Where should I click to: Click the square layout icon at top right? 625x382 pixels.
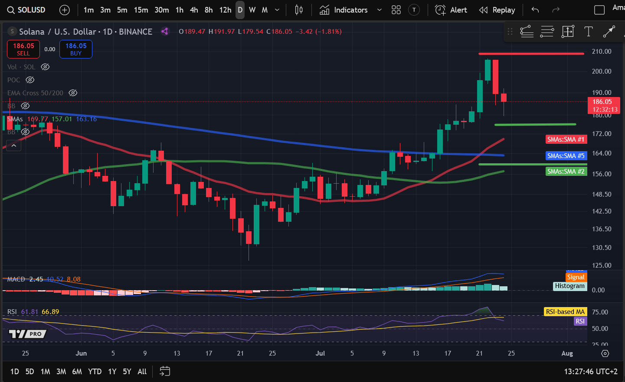[x=599, y=10]
